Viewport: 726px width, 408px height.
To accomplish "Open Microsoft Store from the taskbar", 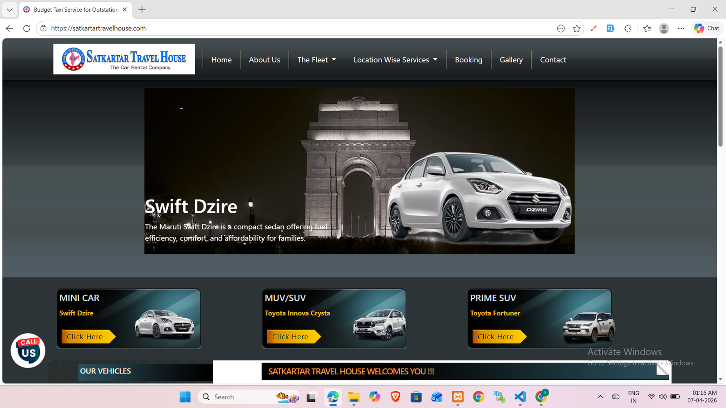I will pyautogui.click(x=416, y=397).
